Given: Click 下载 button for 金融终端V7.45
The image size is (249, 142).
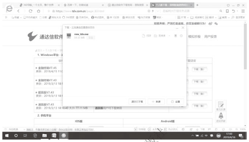Looking at the screenshot, I should pyautogui.click(x=199, y=69).
